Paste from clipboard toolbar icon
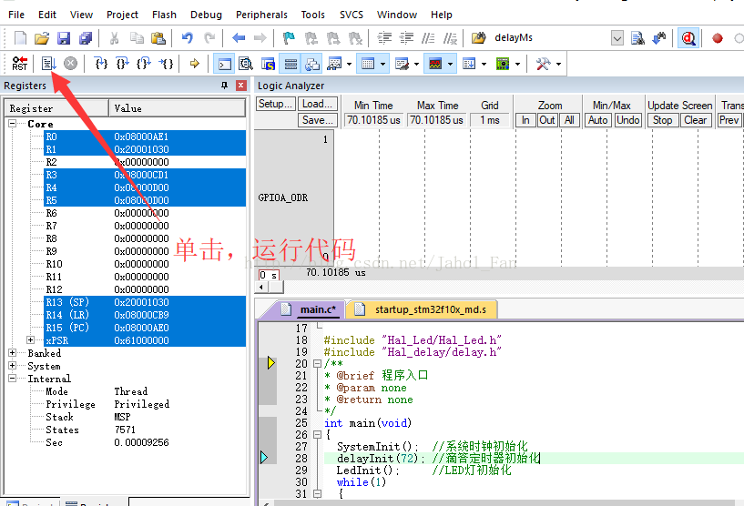Viewport: 744px width, 506px height. pyautogui.click(x=158, y=38)
